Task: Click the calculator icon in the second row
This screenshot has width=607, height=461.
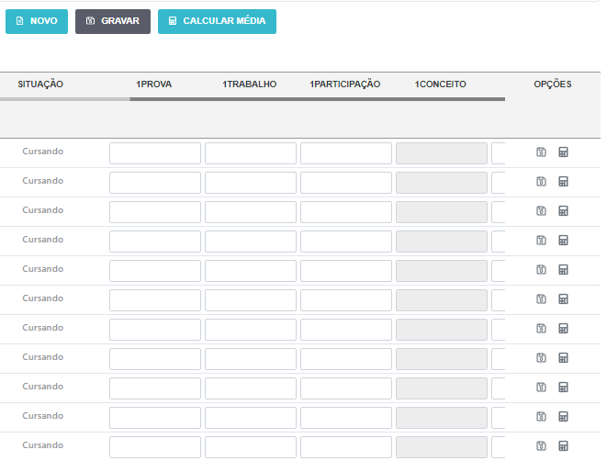Action: [563, 182]
